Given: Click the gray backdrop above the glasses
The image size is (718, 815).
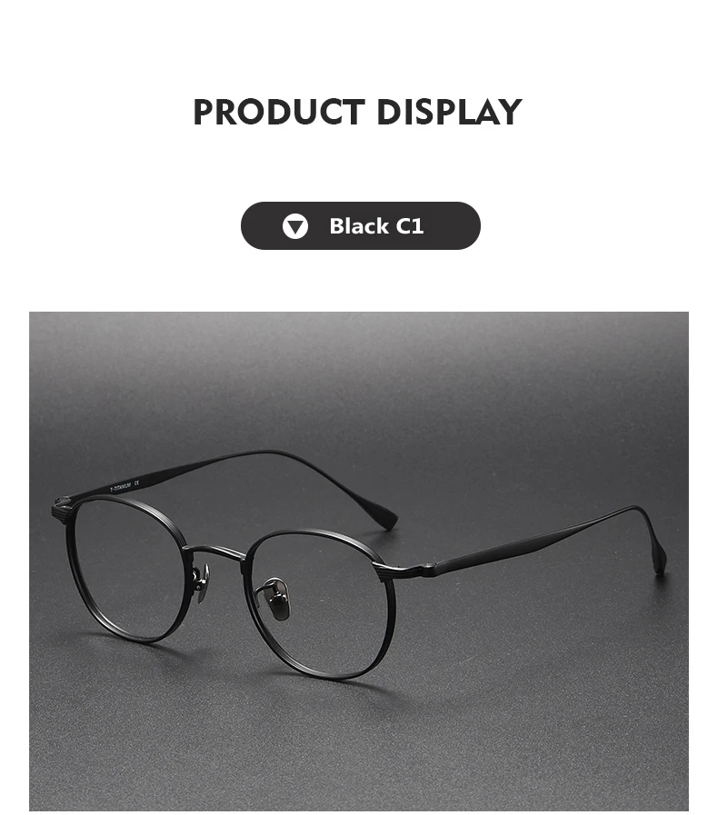Looking at the screenshot, I should (359, 380).
